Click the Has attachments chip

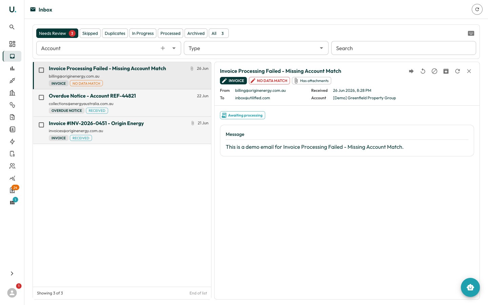pos(311,81)
